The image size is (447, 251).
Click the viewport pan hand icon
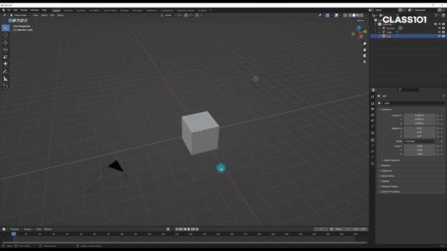pyautogui.click(x=365, y=50)
